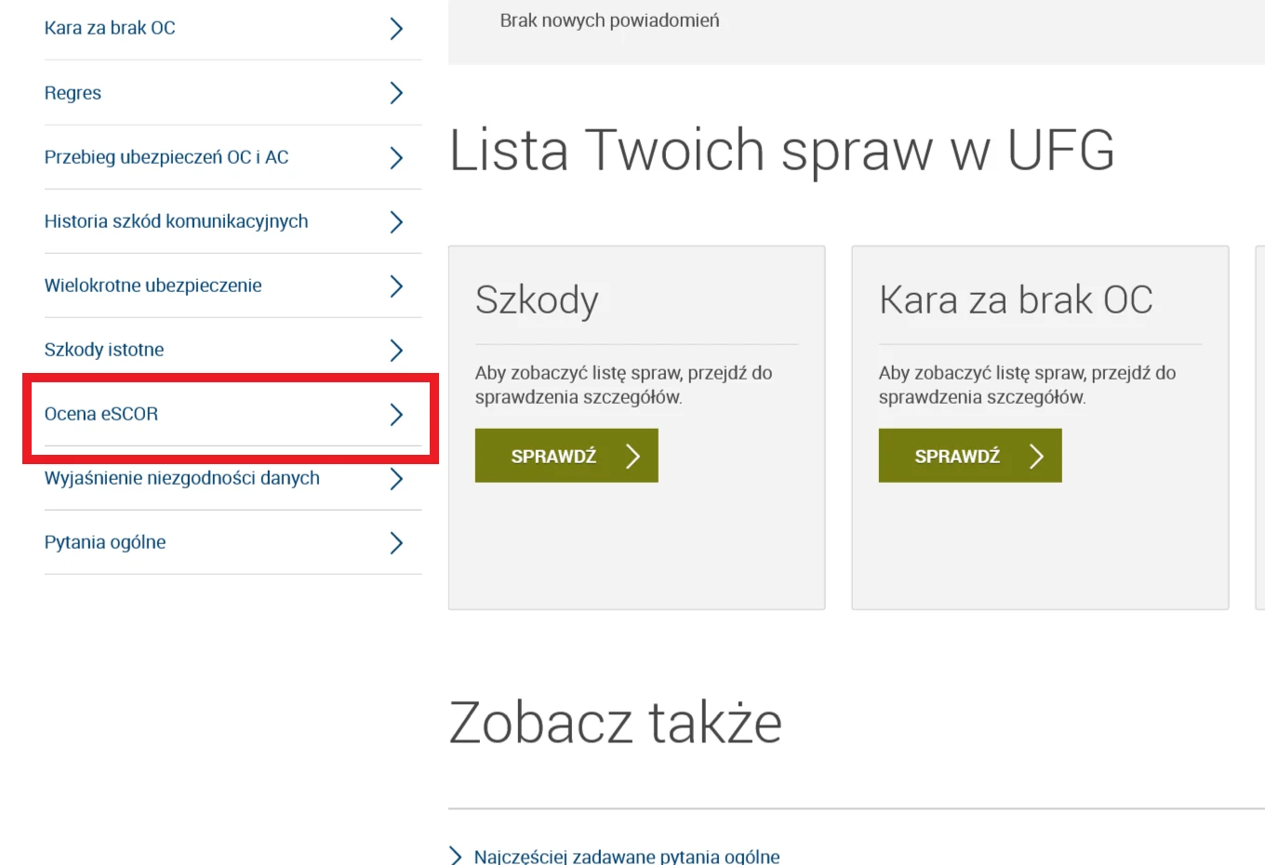Click the chevron next to Ocena eSCOR
The image size is (1265, 865).
click(396, 415)
